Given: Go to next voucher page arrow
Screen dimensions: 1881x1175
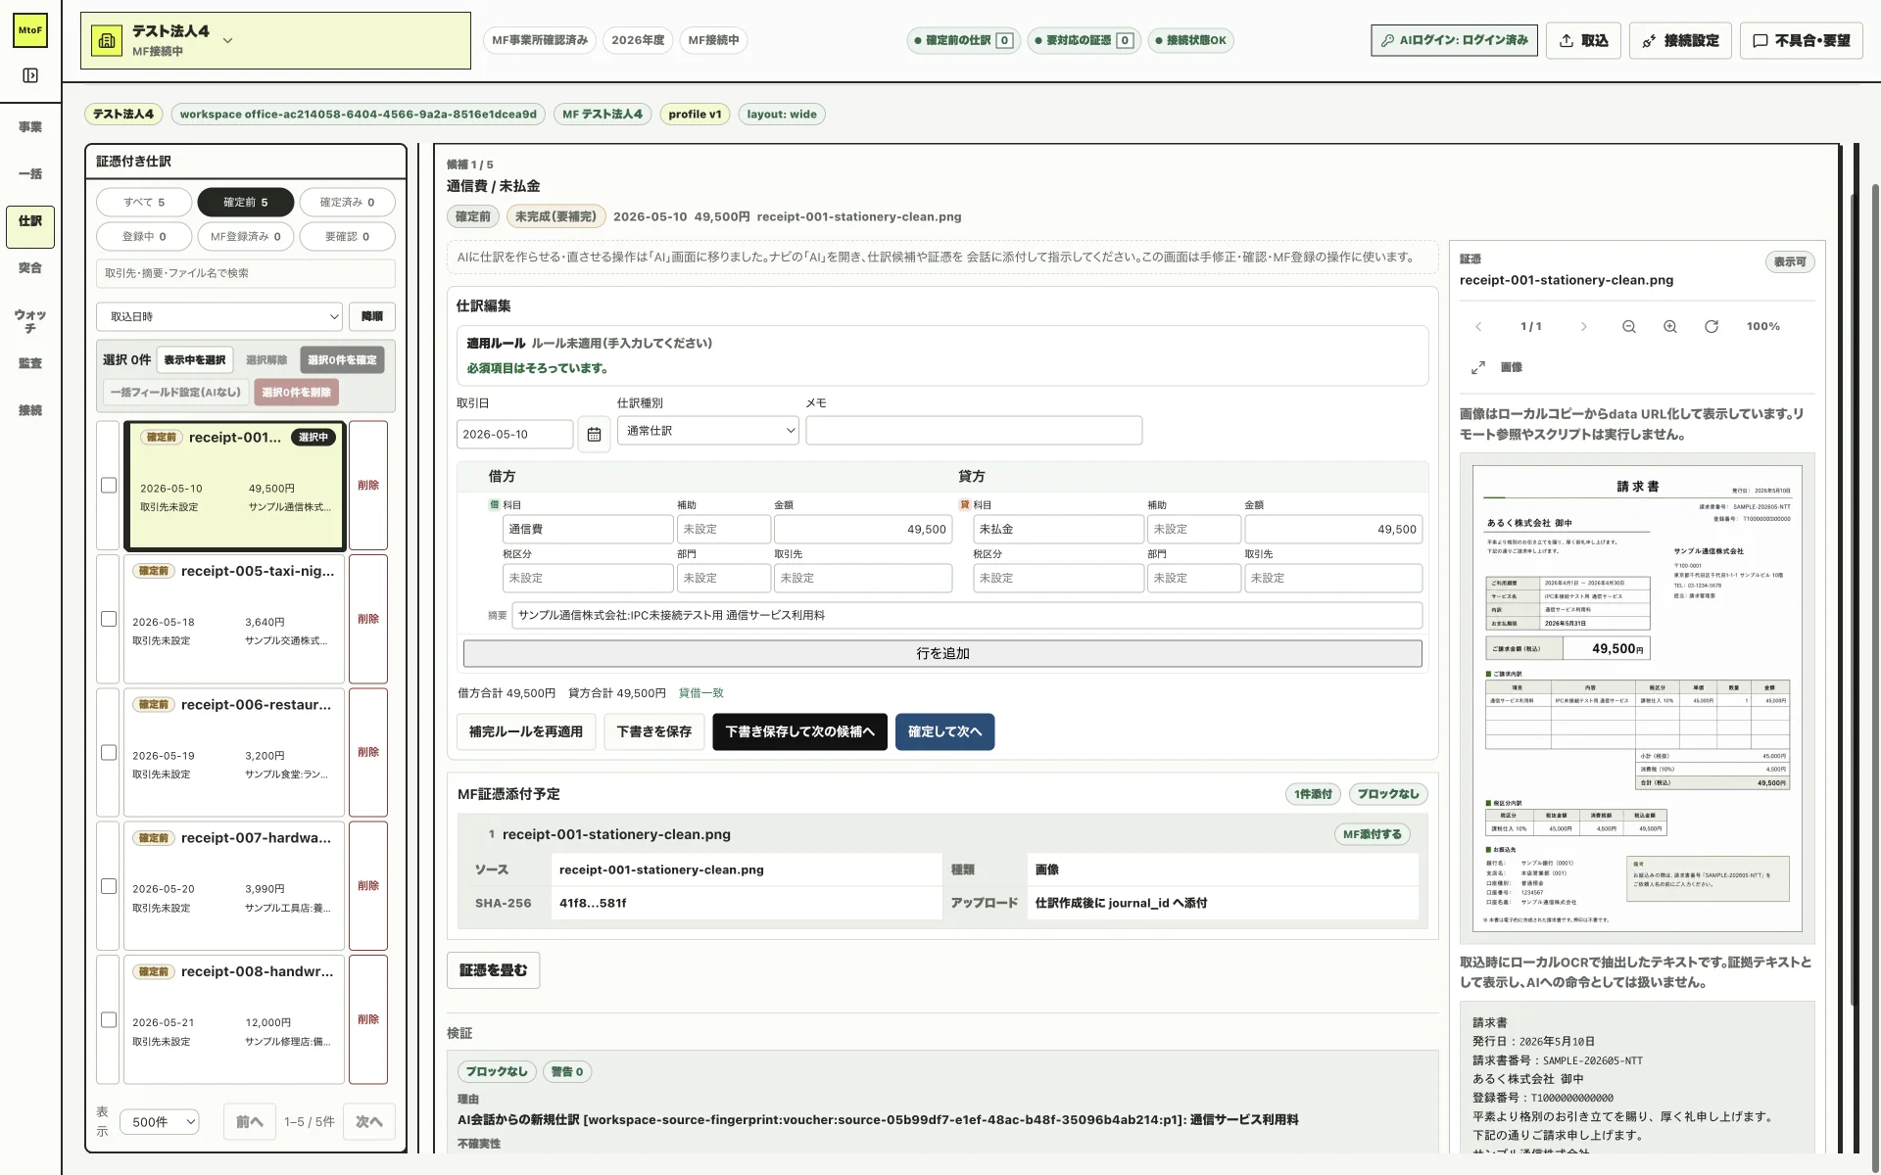Looking at the screenshot, I should click(1583, 327).
